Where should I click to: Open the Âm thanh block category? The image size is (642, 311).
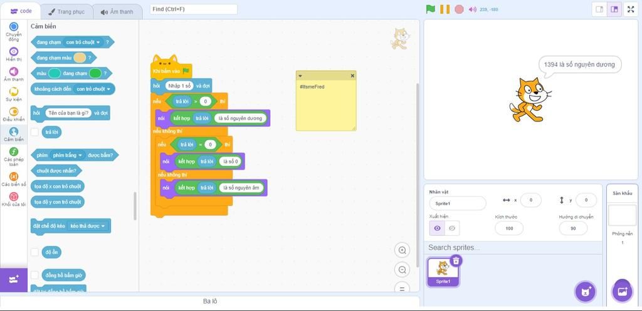pyautogui.click(x=14, y=74)
